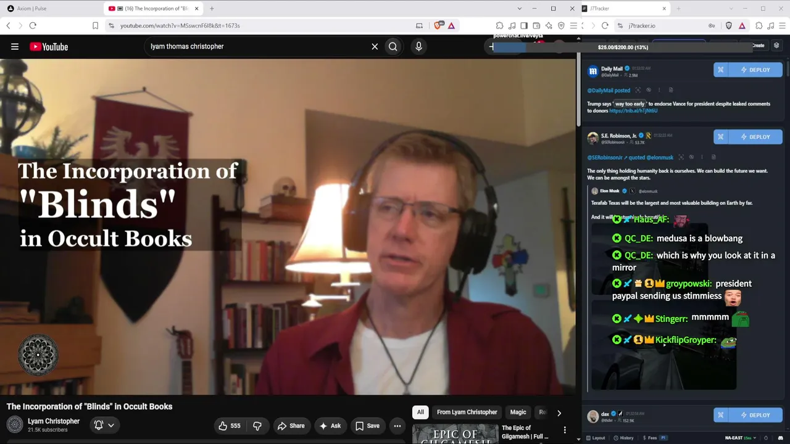Open the J7Tracker Layout option
Viewport: 790px width, 444px height.
595,438
